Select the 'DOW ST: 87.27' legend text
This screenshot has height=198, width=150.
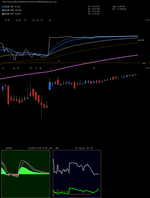coord(12,7)
